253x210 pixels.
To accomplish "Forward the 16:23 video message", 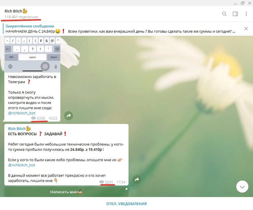I will pos(68,116).
